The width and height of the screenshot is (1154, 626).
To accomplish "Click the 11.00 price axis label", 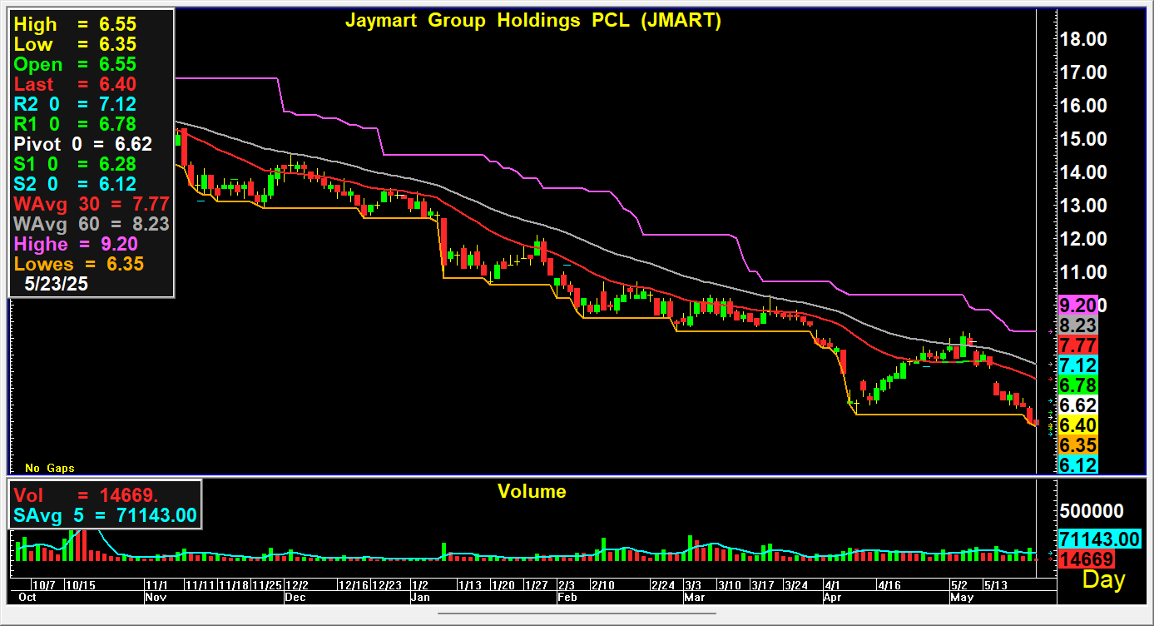I will (x=1083, y=272).
